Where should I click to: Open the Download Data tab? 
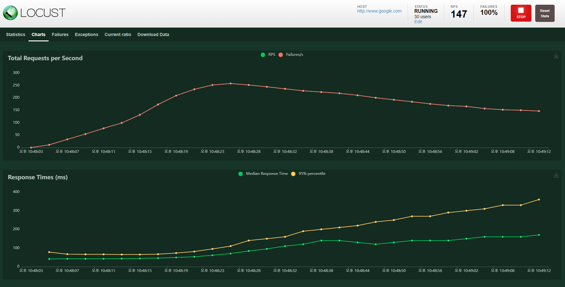coord(153,34)
